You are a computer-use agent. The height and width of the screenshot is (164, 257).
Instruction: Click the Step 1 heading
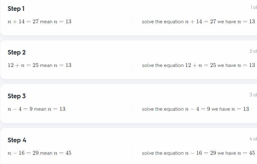click(x=16, y=9)
